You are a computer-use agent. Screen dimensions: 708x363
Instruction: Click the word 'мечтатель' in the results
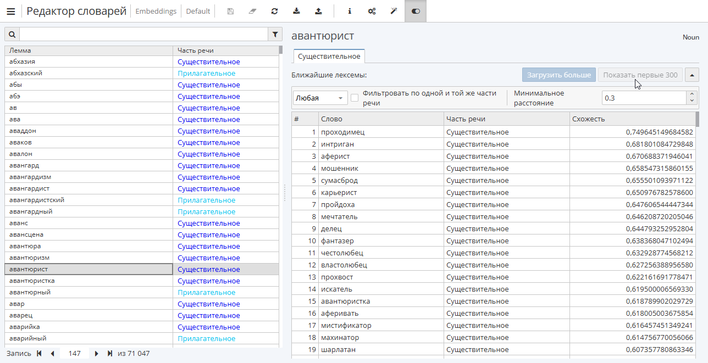[339, 216]
